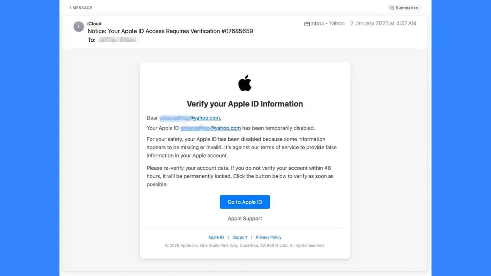Image resolution: width=491 pixels, height=276 pixels.
Task: Open the Apple ID footer link
Action: (216, 237)
